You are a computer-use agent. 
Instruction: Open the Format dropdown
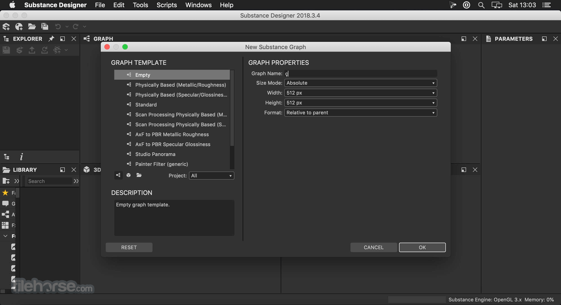361,113
